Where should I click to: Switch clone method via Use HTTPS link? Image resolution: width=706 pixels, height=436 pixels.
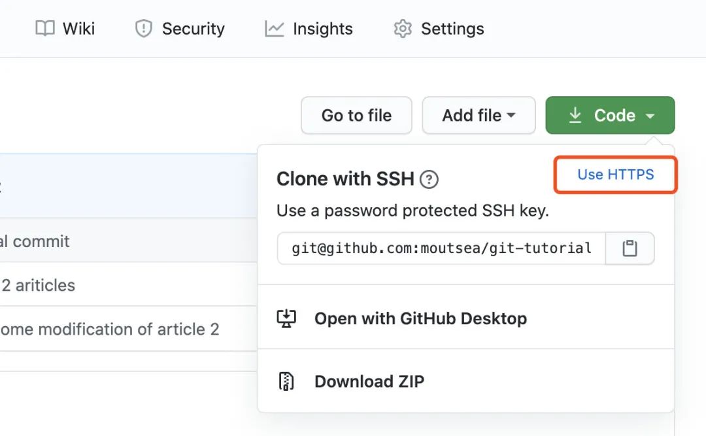click(x=615, y=175)
